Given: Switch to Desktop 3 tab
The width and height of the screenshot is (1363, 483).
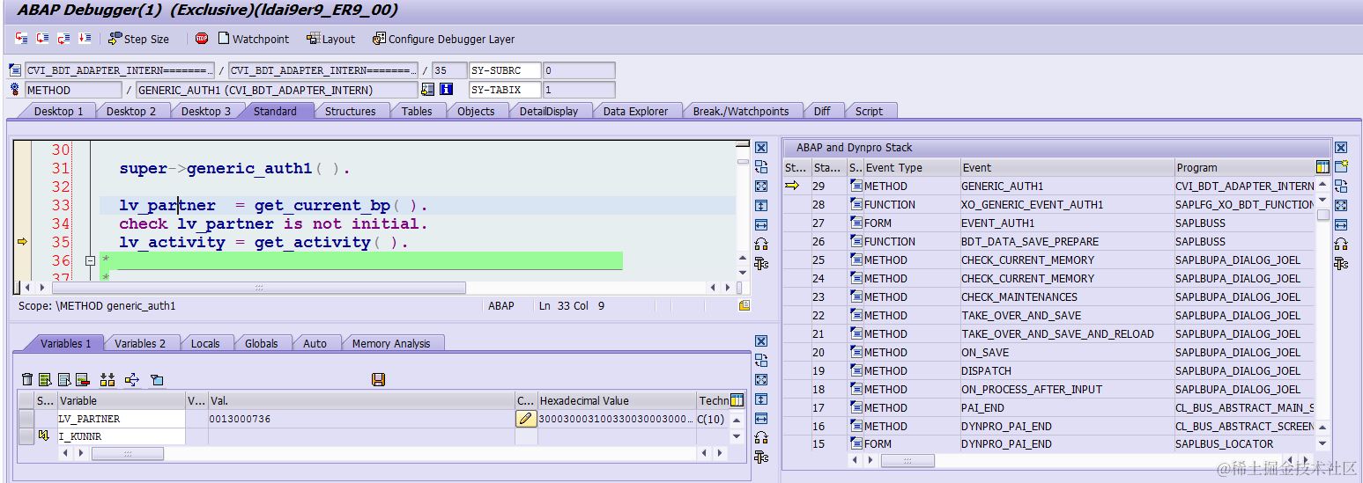Looking at the screenshot, I should tap(206, 111).
